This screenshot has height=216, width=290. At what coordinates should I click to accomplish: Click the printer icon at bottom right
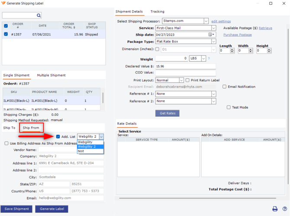[275, 209]
